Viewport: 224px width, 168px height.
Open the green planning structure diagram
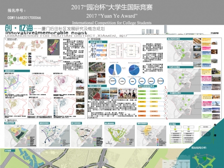pos(204,160)
